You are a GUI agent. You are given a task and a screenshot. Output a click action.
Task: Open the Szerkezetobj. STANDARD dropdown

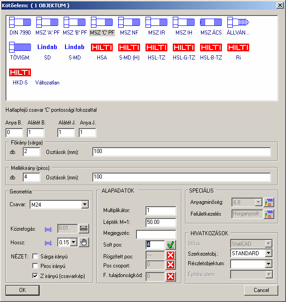click(x=268, y=253)
